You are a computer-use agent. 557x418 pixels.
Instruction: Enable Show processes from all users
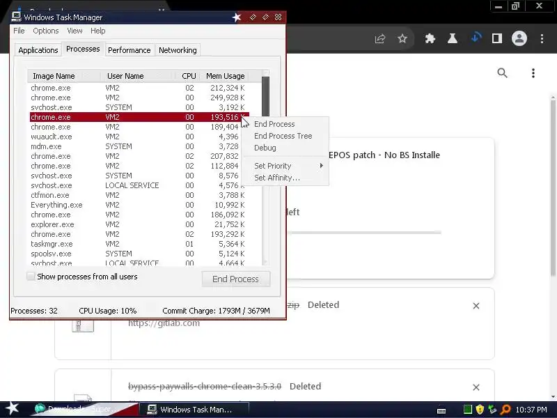coord(31,276)
